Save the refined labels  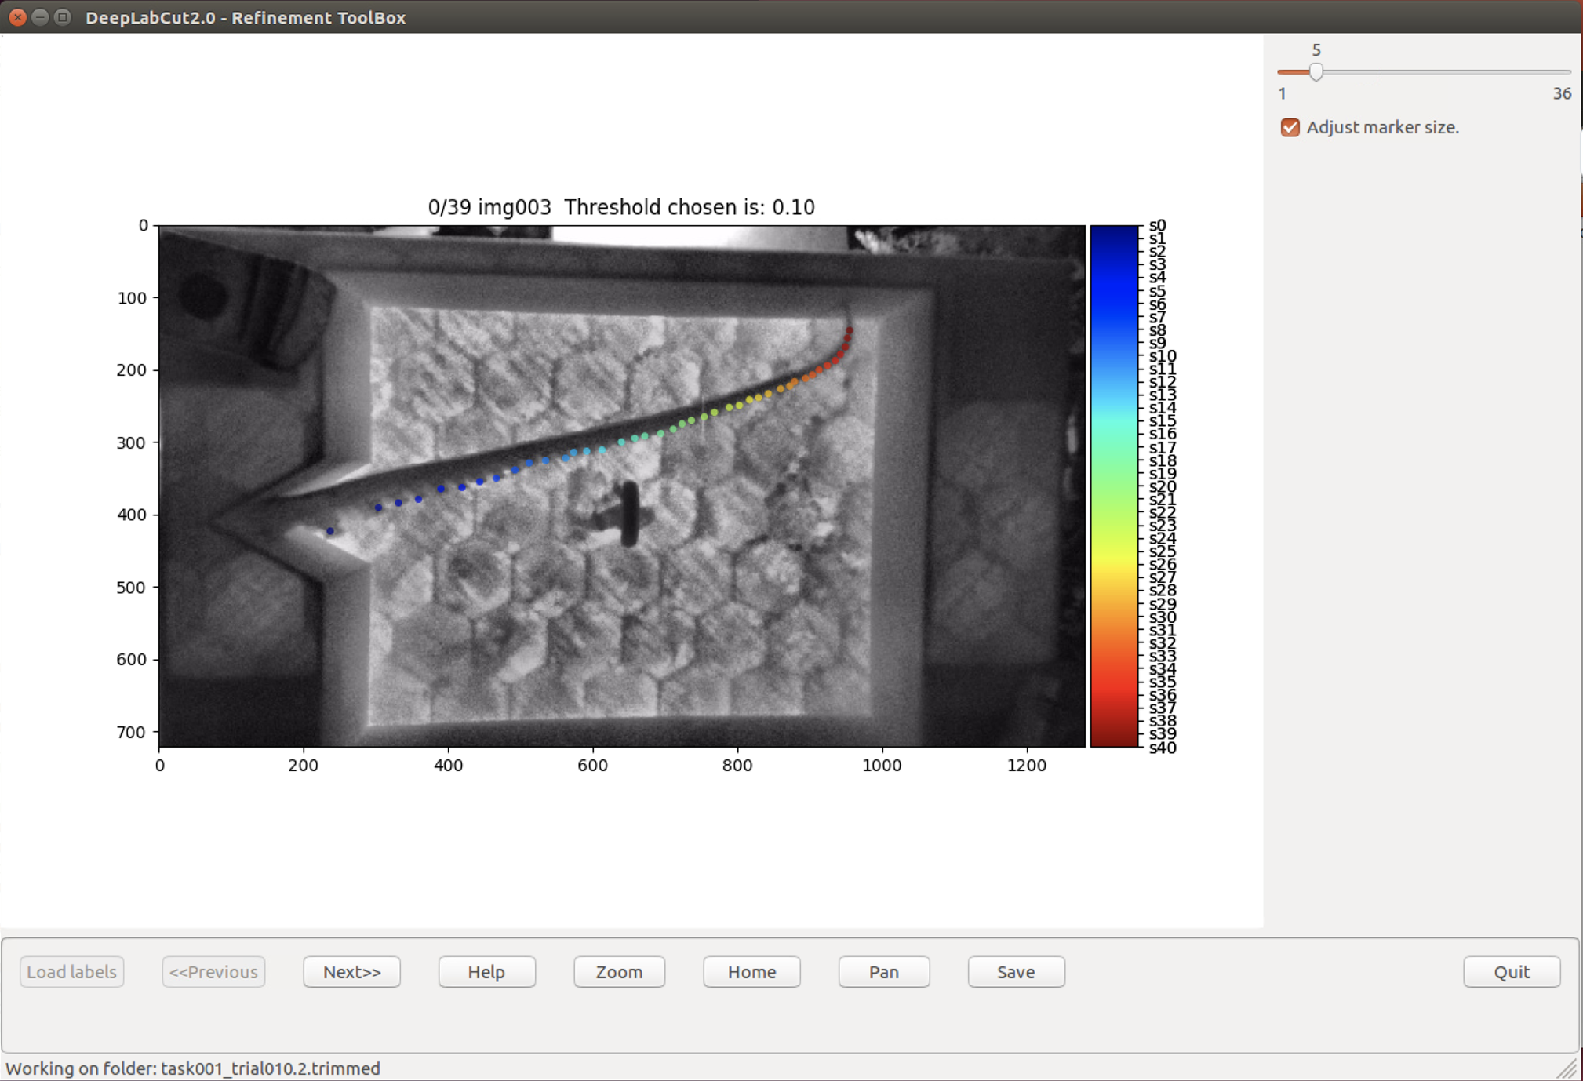click(1016, 971)
